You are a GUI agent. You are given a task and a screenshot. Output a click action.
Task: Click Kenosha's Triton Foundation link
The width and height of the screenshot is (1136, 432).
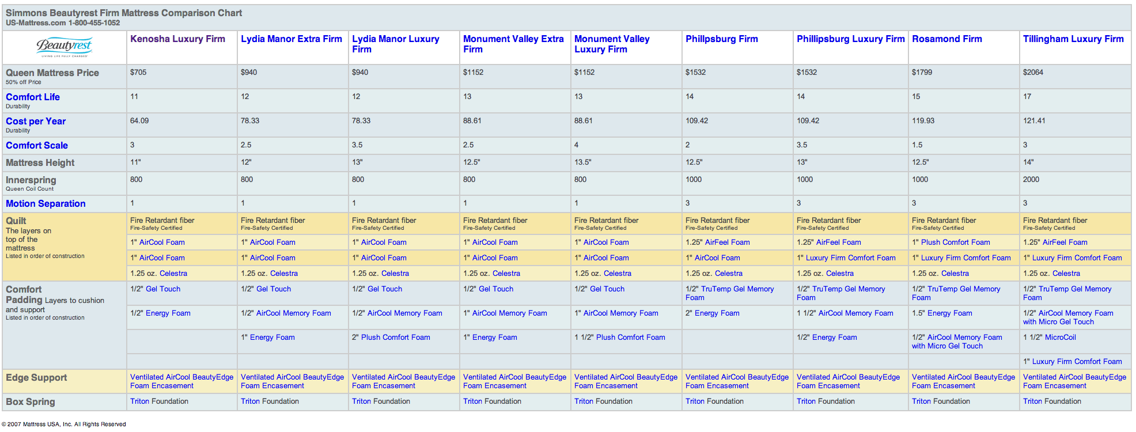tap(139, 401)
